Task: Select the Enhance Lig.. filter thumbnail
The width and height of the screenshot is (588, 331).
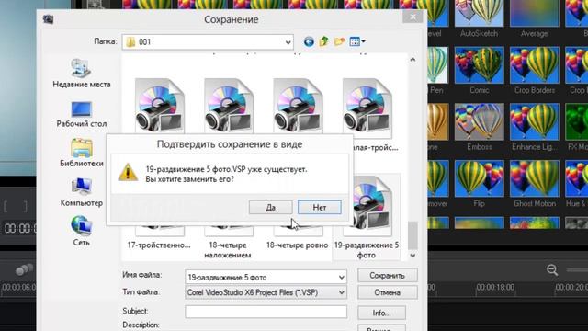Action: (535, 121)
